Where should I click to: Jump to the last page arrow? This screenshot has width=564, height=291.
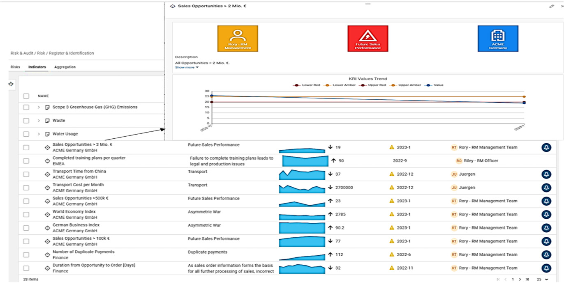coord(527,280)
